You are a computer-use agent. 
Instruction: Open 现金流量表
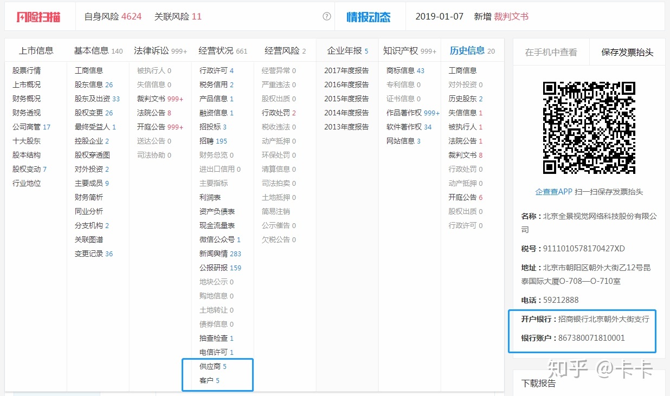coord(217,225)
